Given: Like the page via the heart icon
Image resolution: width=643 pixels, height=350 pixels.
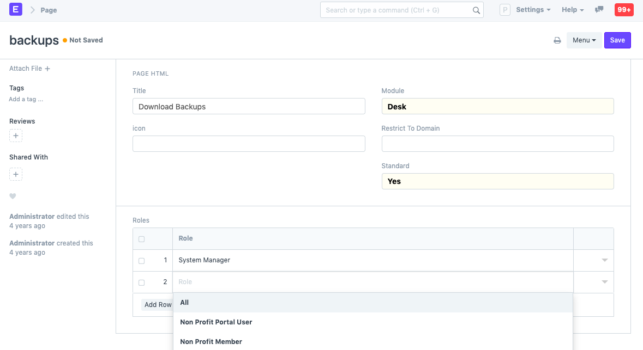Looking at the screenshot, I should click(13, 196).
